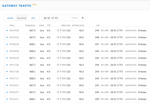Viewport: 150px width, 103px height.
Task: Click the lora modulation in the 09:58:18 row
Action: [x=42, y=58]
